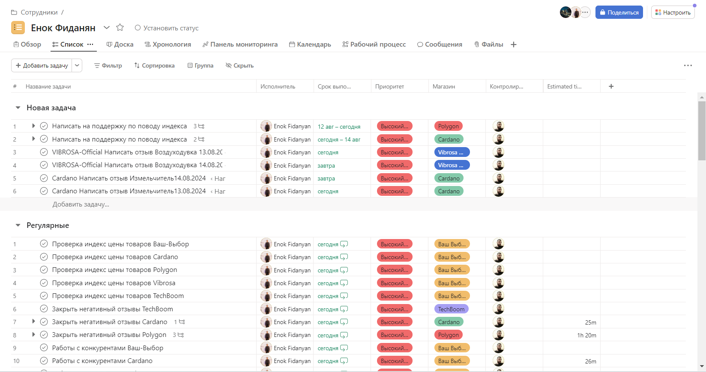Open the Фильтр options
The height and width of the screenshot is (372, 706).
tap(108, 65)
